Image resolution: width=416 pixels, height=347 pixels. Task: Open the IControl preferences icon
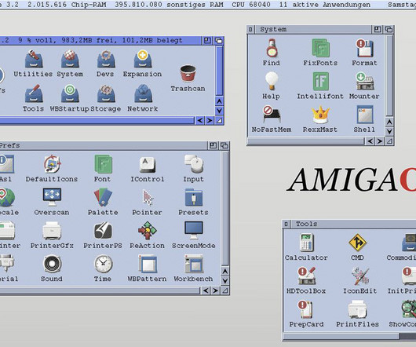pyautogui.click(x=148, y=165)
